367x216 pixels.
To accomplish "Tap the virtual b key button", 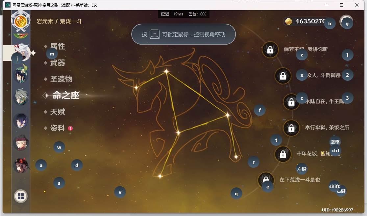I will [x=330, y=23].
